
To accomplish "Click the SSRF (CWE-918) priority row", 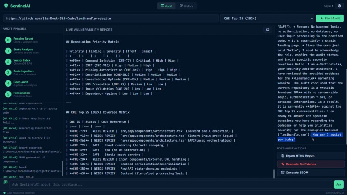I will click(x=109, y=65).
